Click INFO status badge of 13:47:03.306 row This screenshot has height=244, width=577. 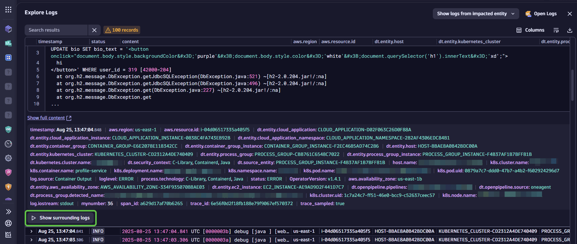(x=98, y=240)
